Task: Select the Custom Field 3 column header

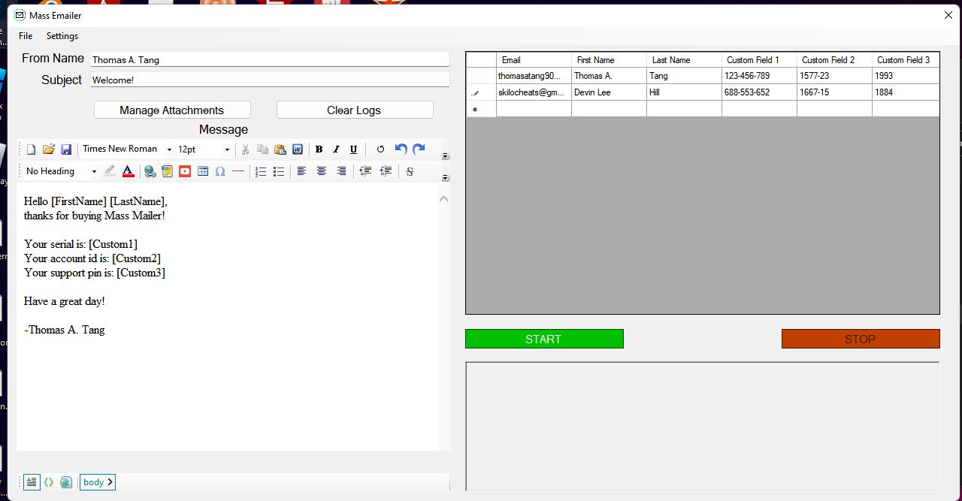Action: click(906, 60)
